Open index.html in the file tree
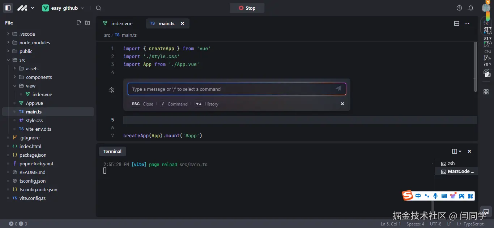Viewport: 494px width, 228px height. [48, 146]
